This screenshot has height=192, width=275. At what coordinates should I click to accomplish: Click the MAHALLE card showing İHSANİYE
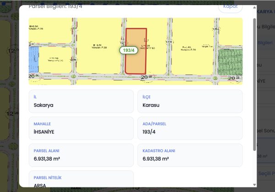coord(81,128)
